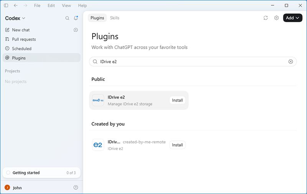
Task: Toggle the sidebar panel icon
Action: click(6, 5)
